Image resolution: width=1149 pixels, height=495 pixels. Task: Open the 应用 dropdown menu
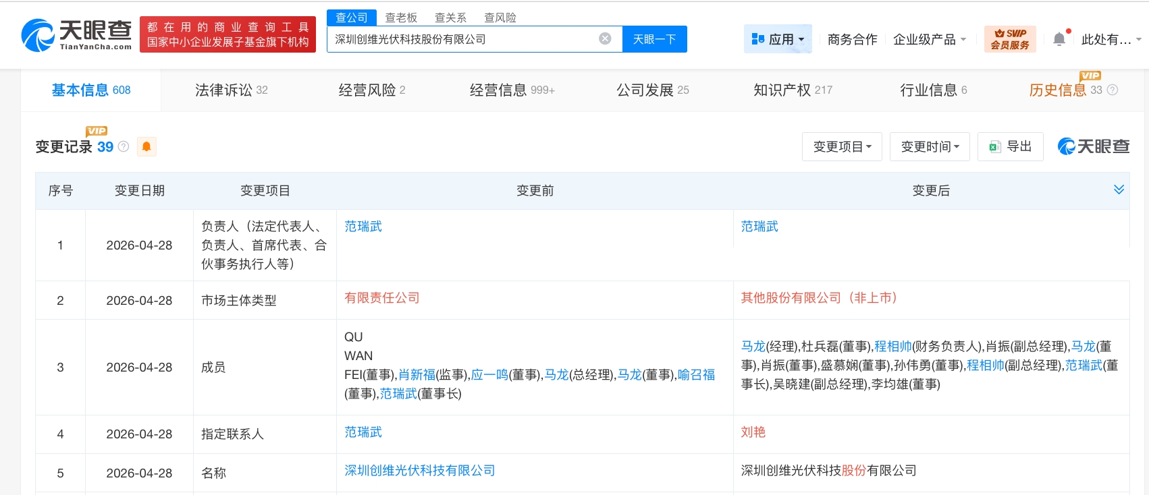[x=778, y=40]
